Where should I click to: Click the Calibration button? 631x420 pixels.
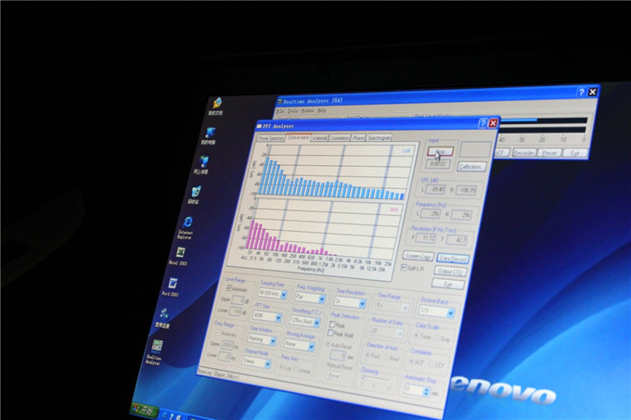pos(470,166)
